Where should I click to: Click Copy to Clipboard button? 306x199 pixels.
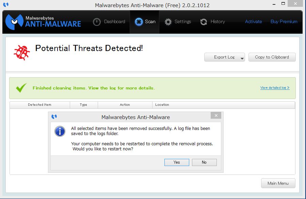pos(272,57)
